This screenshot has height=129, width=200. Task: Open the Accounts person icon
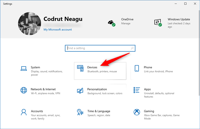pyautogui.click(x=24, y=112)
